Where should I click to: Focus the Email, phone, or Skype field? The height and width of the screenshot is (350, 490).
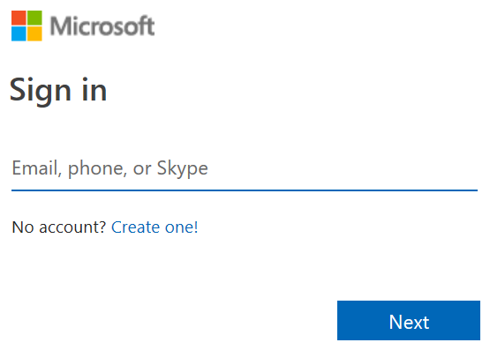click(245, 168)
